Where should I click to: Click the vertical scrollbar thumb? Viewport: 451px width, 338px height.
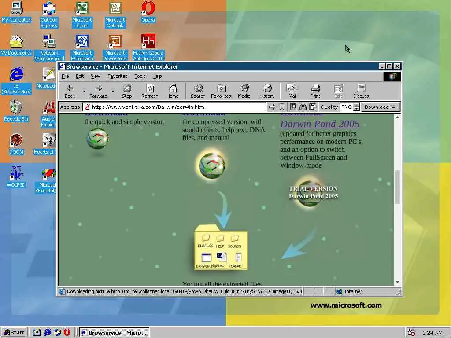pyautogui.click(x=397, y=187)
